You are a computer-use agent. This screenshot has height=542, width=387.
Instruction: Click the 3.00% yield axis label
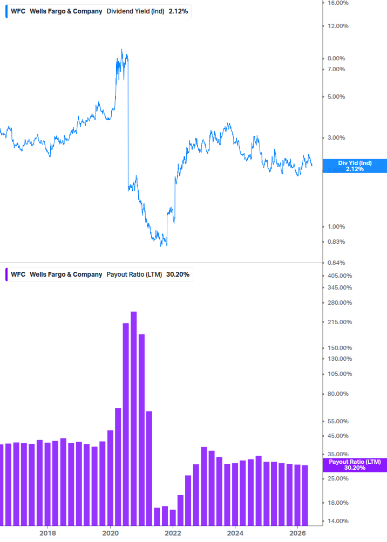(336, 138)
